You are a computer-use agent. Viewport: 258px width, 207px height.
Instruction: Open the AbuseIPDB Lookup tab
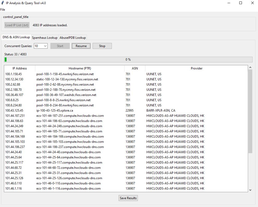click(73, 38)
